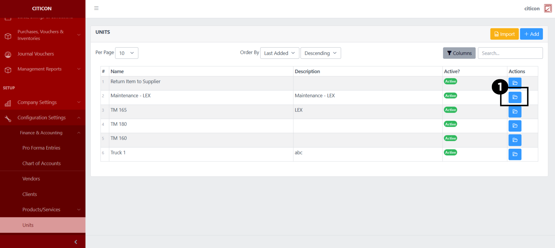
Task: Go to Journal Vouchers
Action: (x=35, y=54)
